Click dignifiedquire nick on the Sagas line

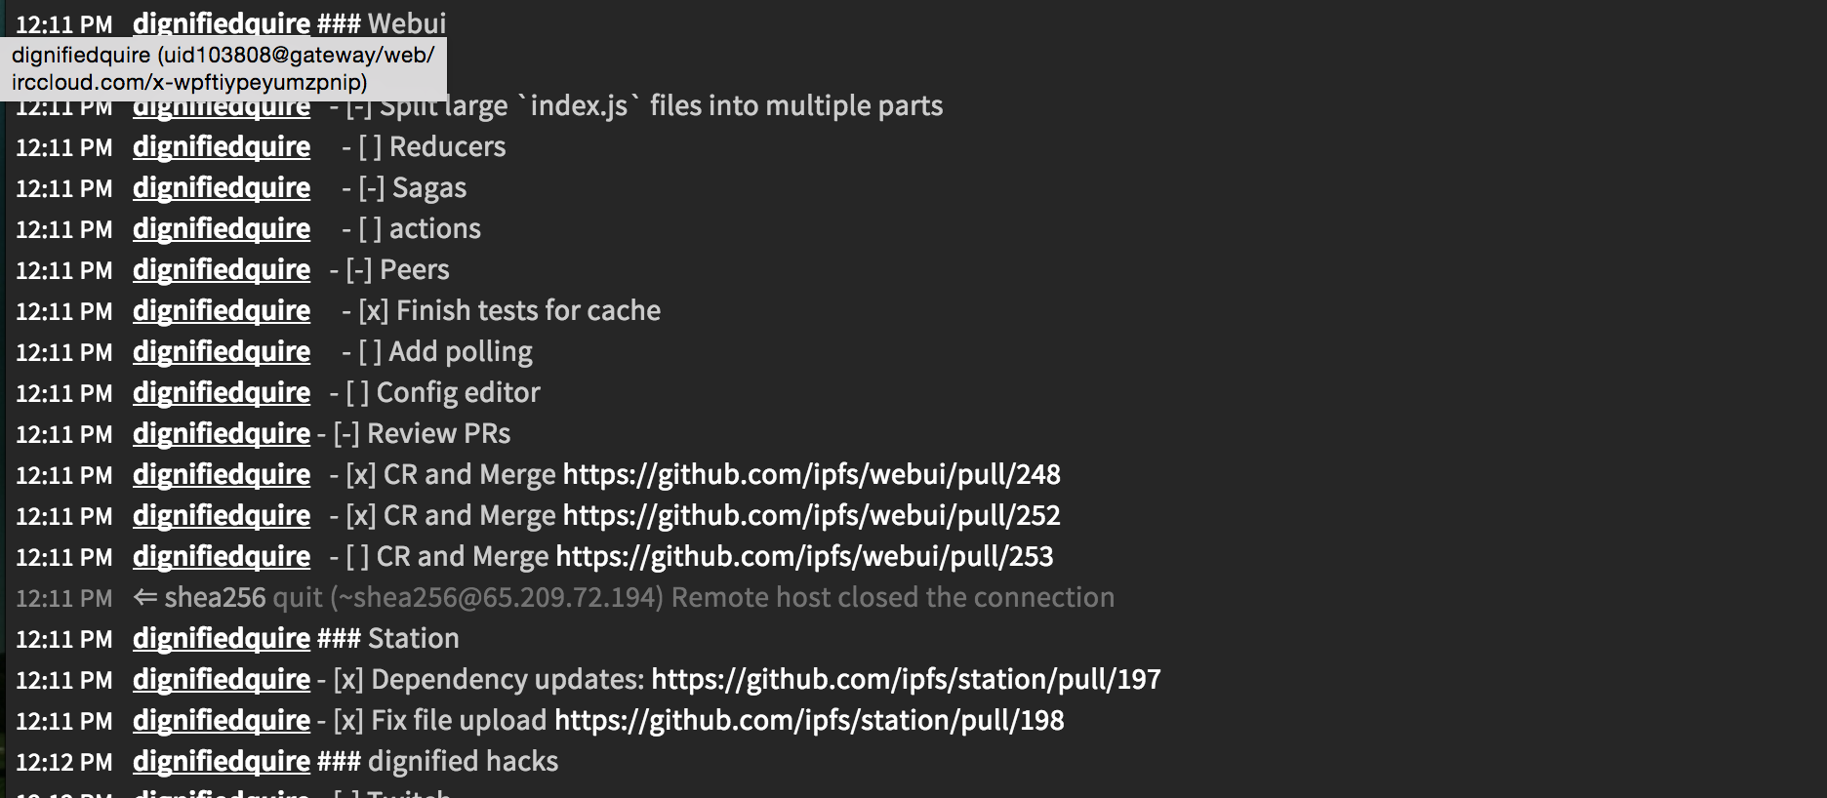coord(222,188)
